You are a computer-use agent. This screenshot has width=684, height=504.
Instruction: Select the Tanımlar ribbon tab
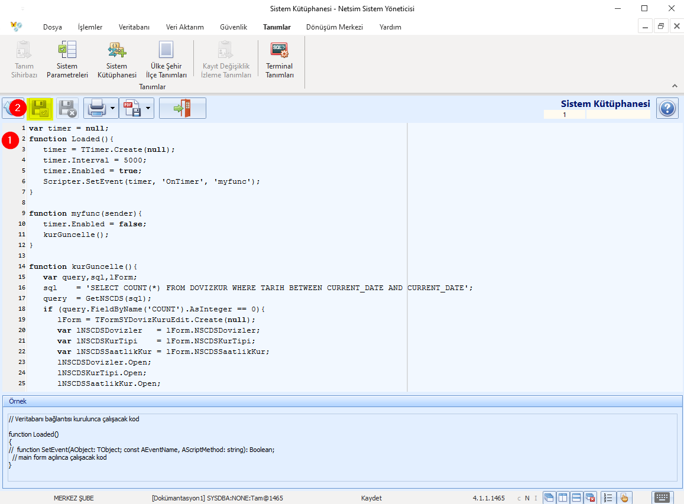277,27
